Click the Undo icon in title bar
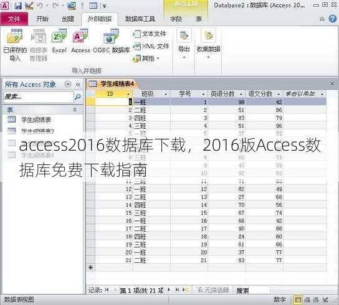Viewport: 339px width, 305px height. click(x=41, y=6)
